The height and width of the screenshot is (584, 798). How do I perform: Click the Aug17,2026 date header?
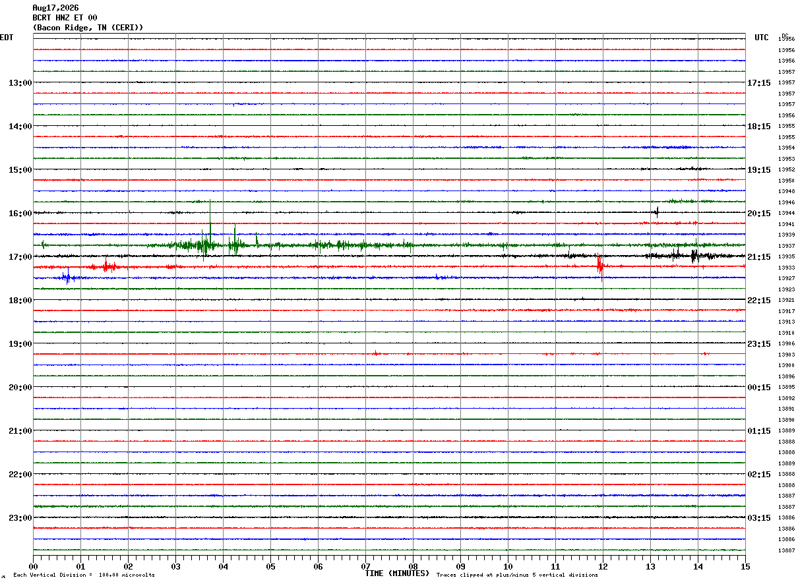point(55,8)
